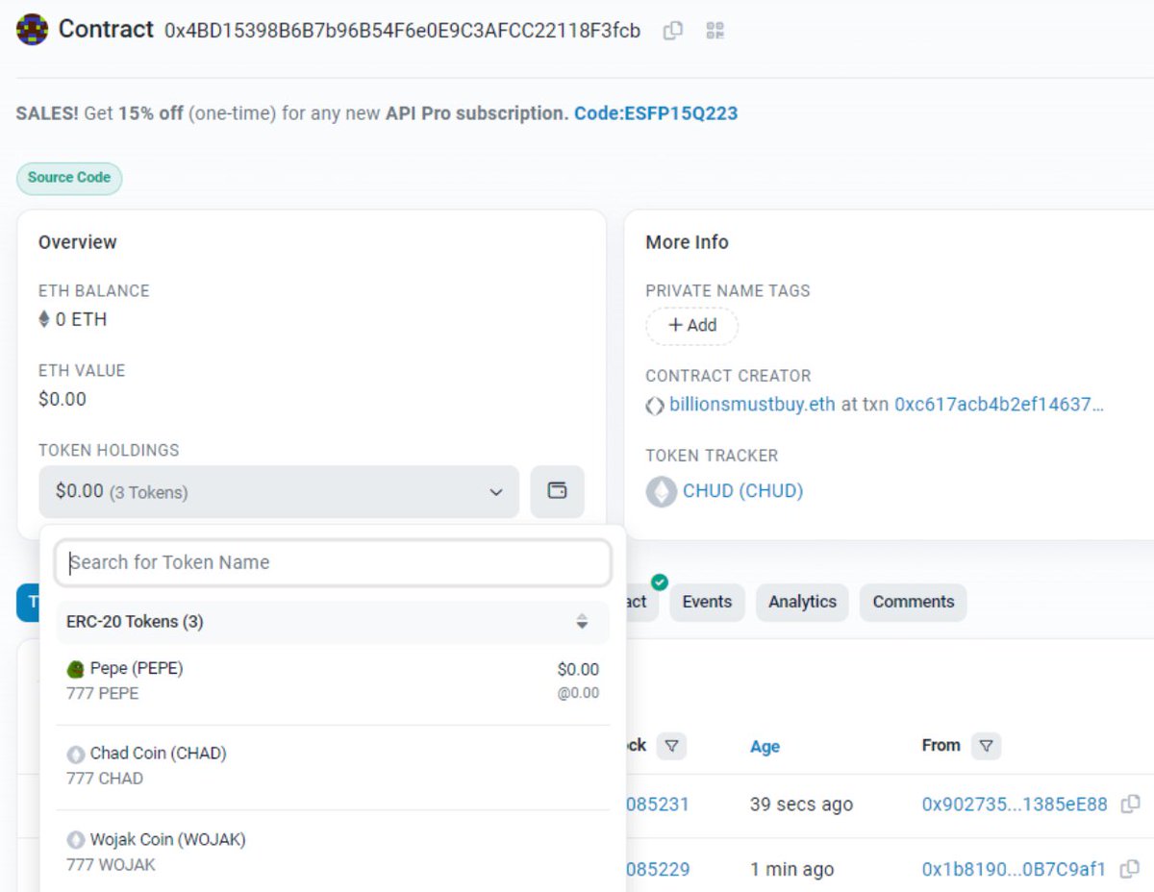Open the CHUD (CHUD) token tracker link

(x=742, y=491)
